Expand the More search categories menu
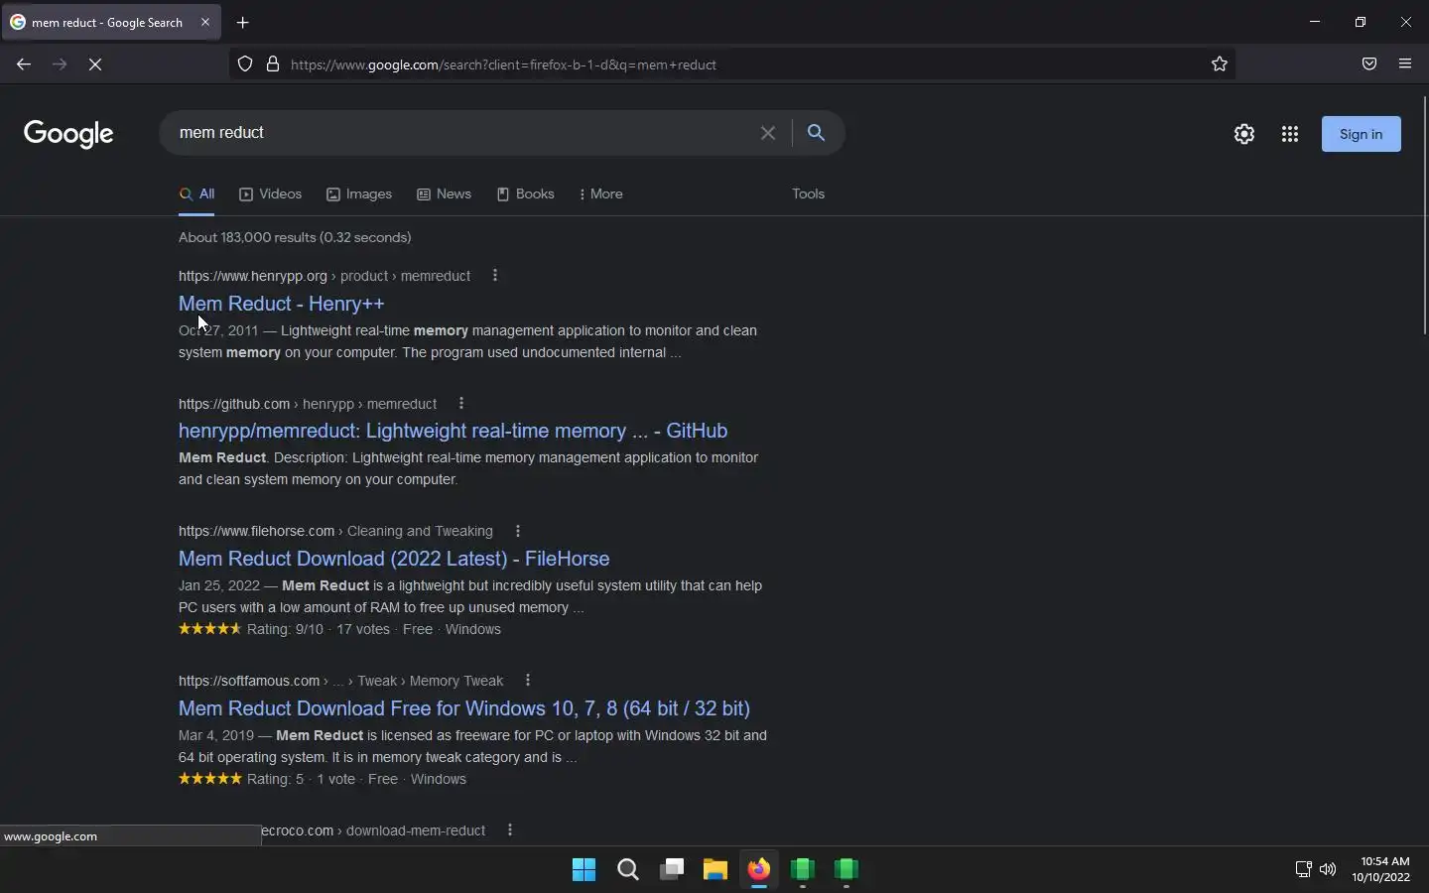This screenshot has width=1429, height=893. pos(601,194)
